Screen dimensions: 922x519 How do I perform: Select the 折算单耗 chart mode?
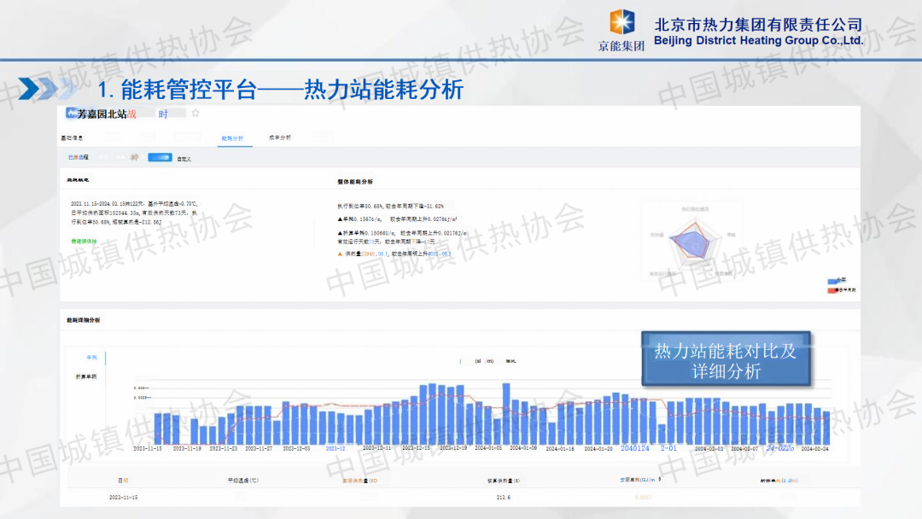[86, 376]
